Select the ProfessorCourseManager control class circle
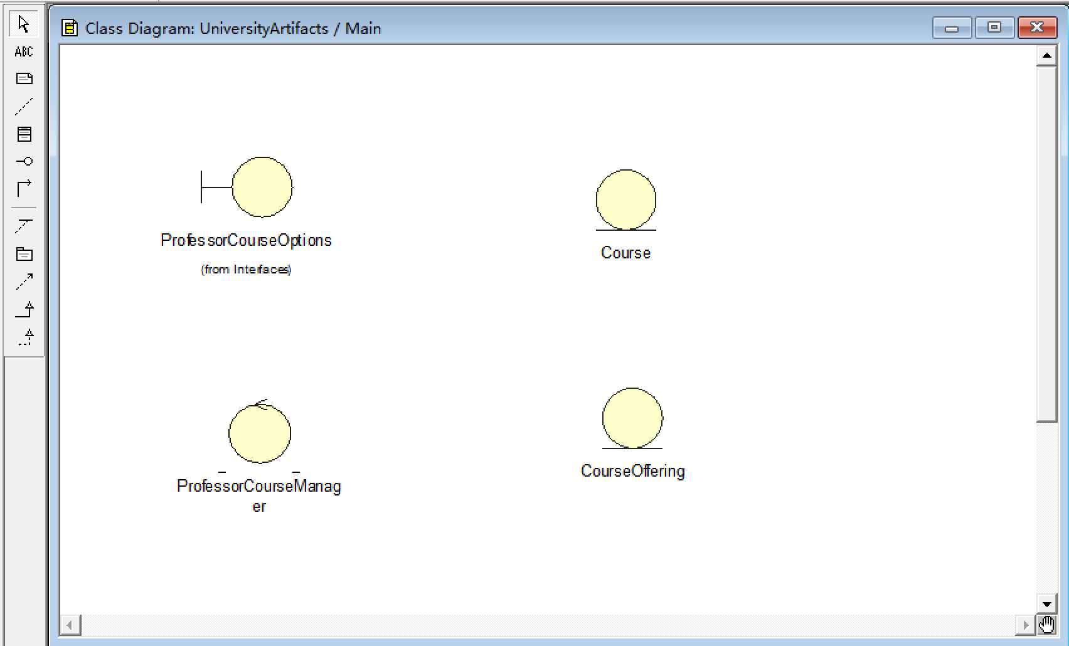The height and width of the screenshot is (646, 1069). tap(260, 432)
